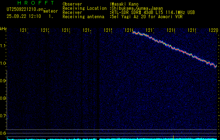
Task: Select the 1.1 frequency axis tick
Action: [x=3, y=45]
